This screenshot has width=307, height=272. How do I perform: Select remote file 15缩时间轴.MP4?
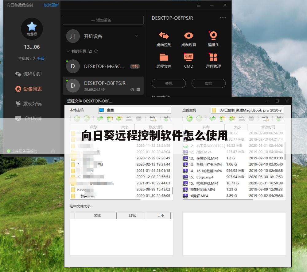click(x=233, y=189)
